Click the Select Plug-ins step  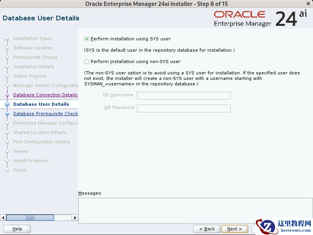pyautogui.click(x=30, y=76)
